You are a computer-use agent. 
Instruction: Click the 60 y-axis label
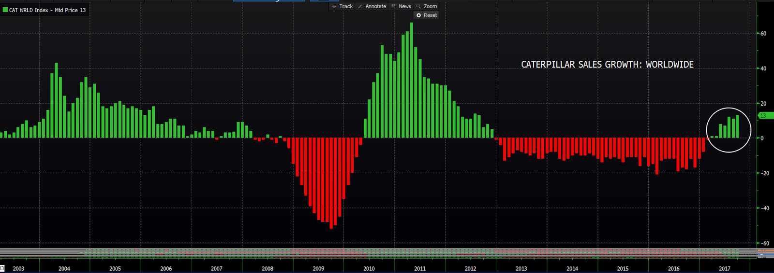point(763,34)
